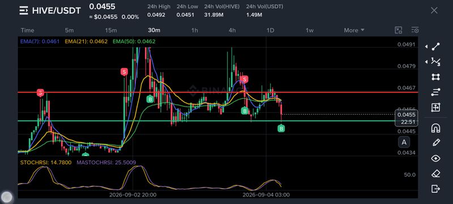Switch to the 1D interval
The image size is (453, 204).
[x=271, y=31]
